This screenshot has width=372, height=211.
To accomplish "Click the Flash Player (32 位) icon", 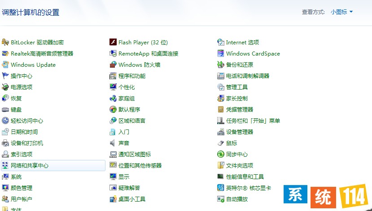I will pos(113,42).
